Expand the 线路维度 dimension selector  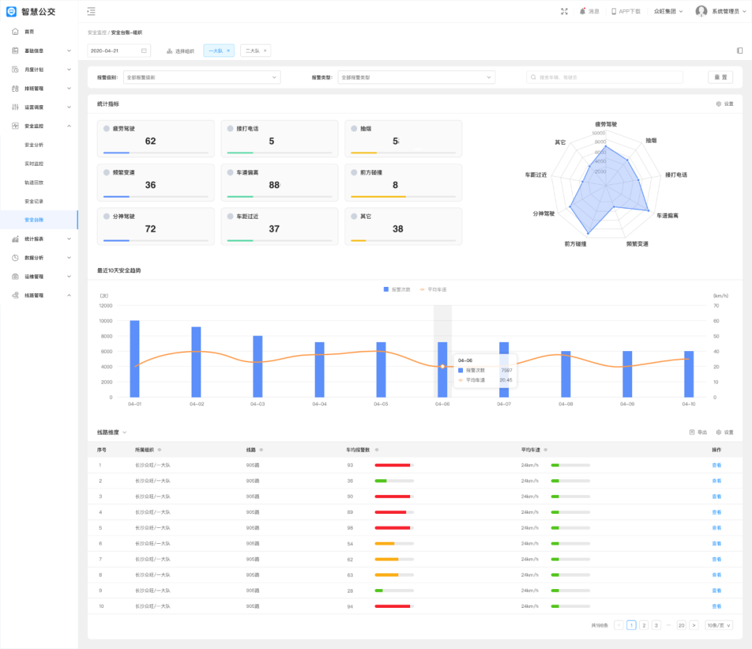coord(124,432)
